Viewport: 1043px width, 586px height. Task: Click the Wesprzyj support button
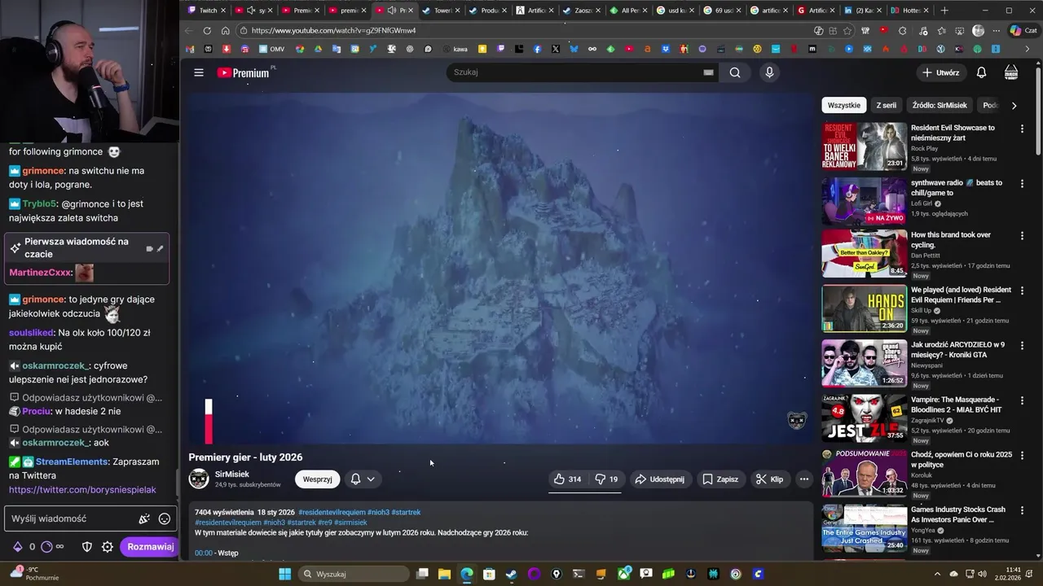[x=317, y=479]
